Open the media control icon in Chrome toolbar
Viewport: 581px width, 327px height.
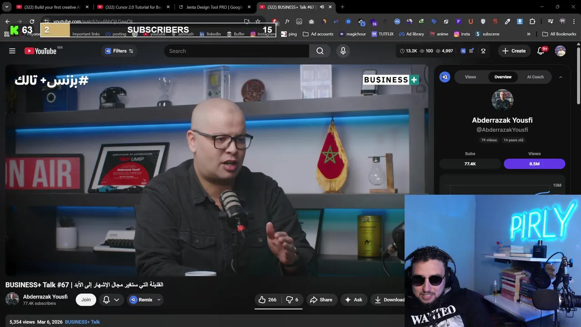(551, 21)
